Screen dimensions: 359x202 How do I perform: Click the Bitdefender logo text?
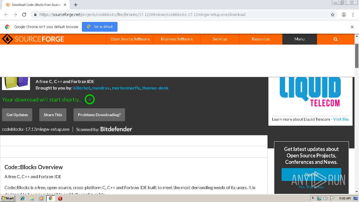click(x=116, y=129)
